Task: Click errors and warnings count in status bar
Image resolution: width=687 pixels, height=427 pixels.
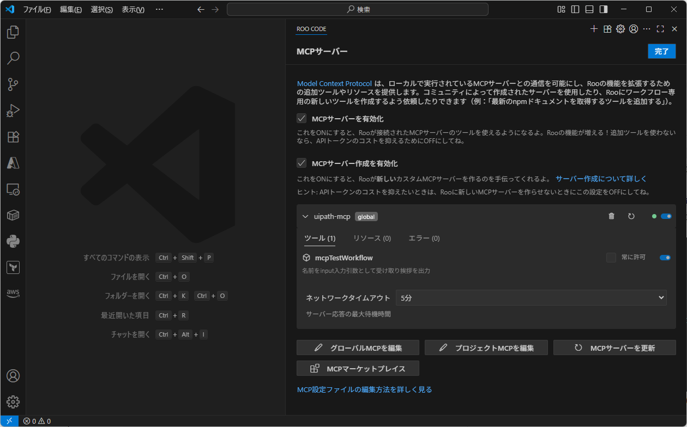Action: click(x=37, y=421)
